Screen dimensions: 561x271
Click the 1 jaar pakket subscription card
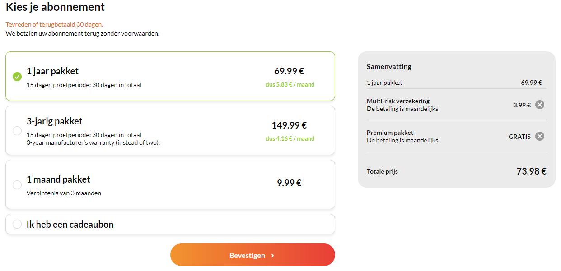tap(170, 76)
